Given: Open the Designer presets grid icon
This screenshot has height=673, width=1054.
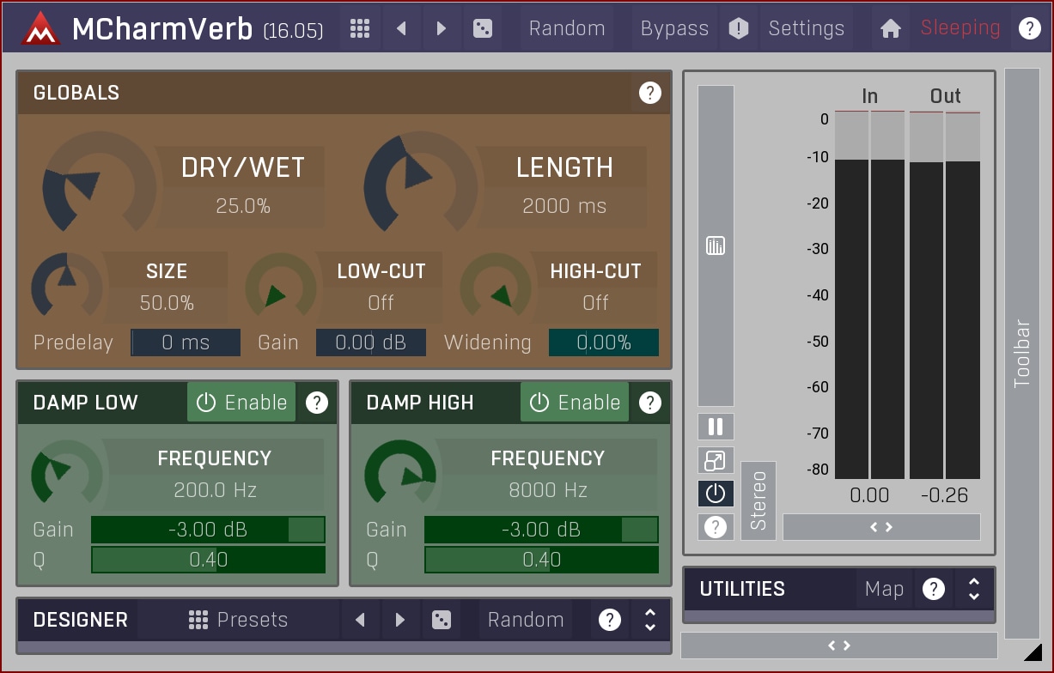Looking at the screenshot, I should [198, 620].
